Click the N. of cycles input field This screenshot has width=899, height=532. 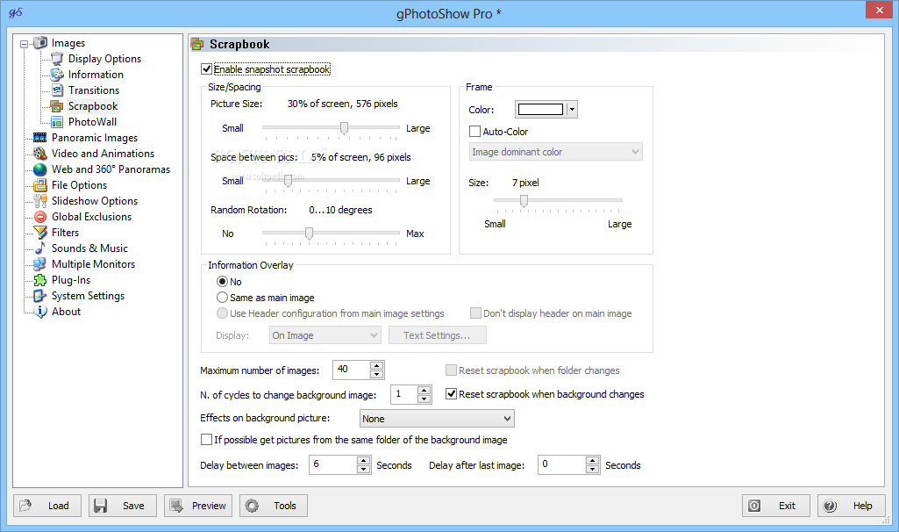pos(403,394)
